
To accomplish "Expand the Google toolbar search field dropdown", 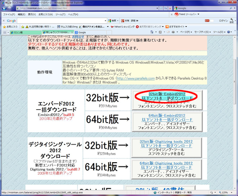I will coord(105,21).
